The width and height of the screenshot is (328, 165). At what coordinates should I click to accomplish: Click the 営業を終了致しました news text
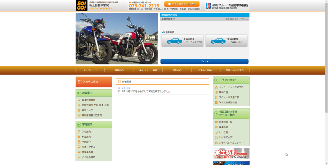[160, 91]
